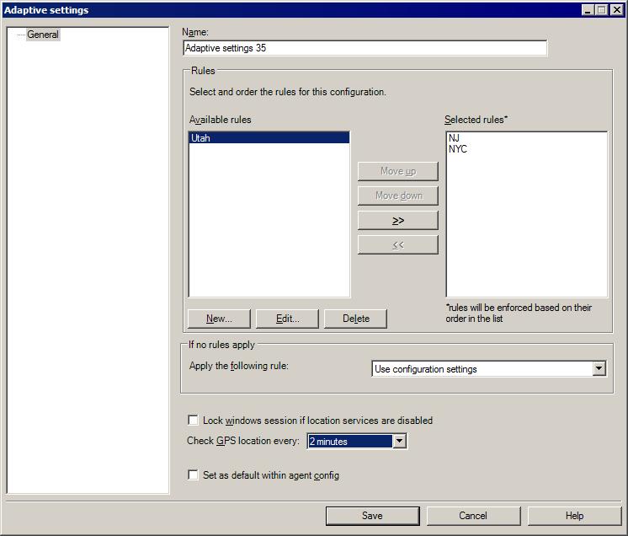Delete the selected available rule
628x536 pixels.
pyautogui.click(x=356, y=319)
